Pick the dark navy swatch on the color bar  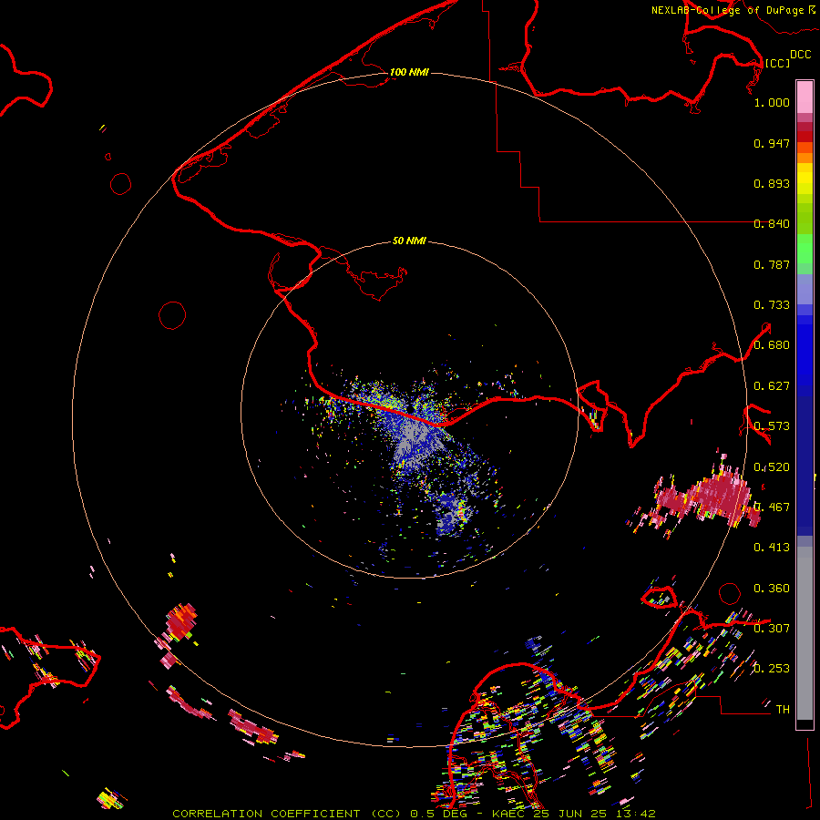point(805,466)
